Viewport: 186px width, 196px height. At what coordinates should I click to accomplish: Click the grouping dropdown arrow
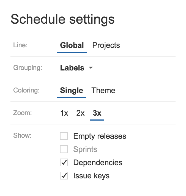click(x=91, y=68)
